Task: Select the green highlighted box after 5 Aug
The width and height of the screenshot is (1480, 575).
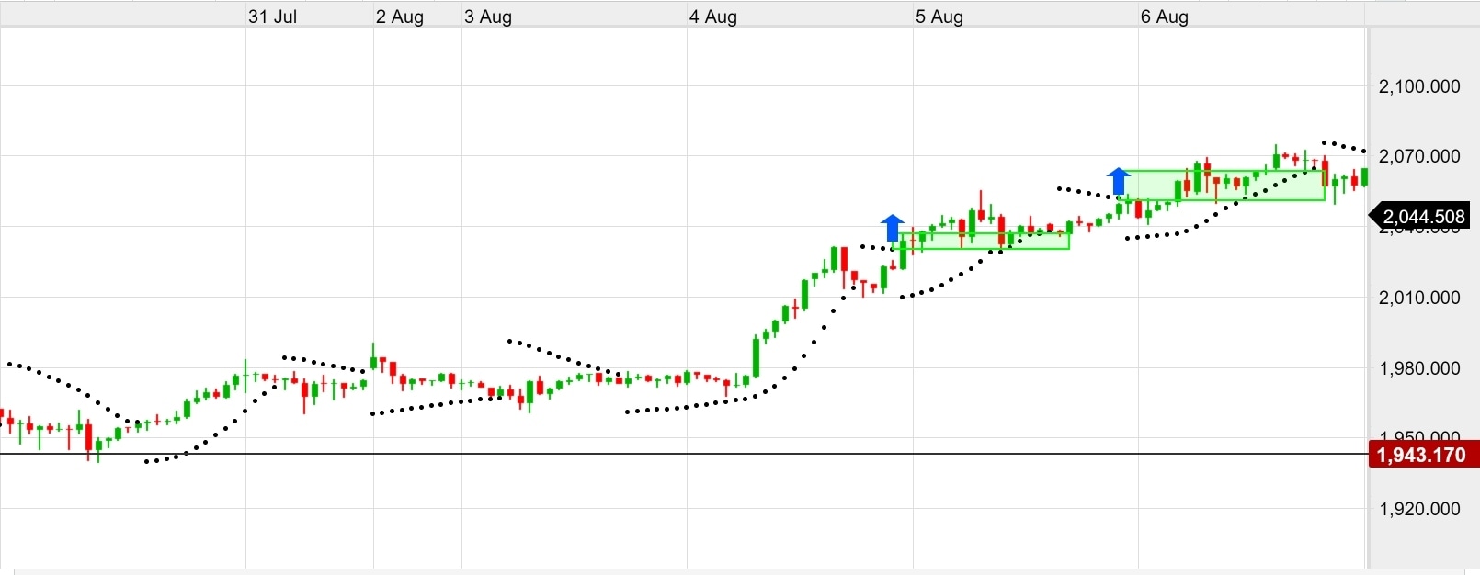Action: [982, 241]
